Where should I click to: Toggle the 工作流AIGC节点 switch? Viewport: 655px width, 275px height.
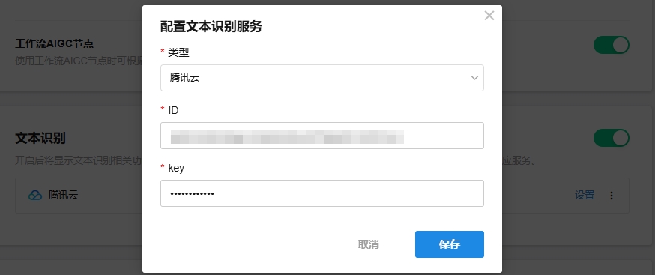[x=612, y=45]
